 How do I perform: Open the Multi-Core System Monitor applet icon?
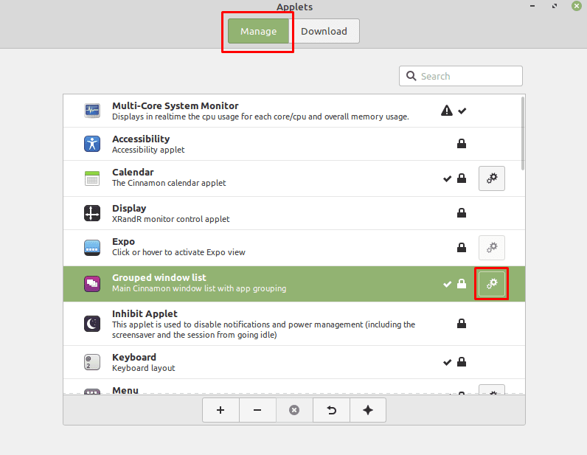pyautogui.click(x=92, y=111)
